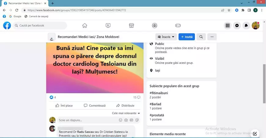
Task: Open commenter's profile picture
Action: point(52,129)
